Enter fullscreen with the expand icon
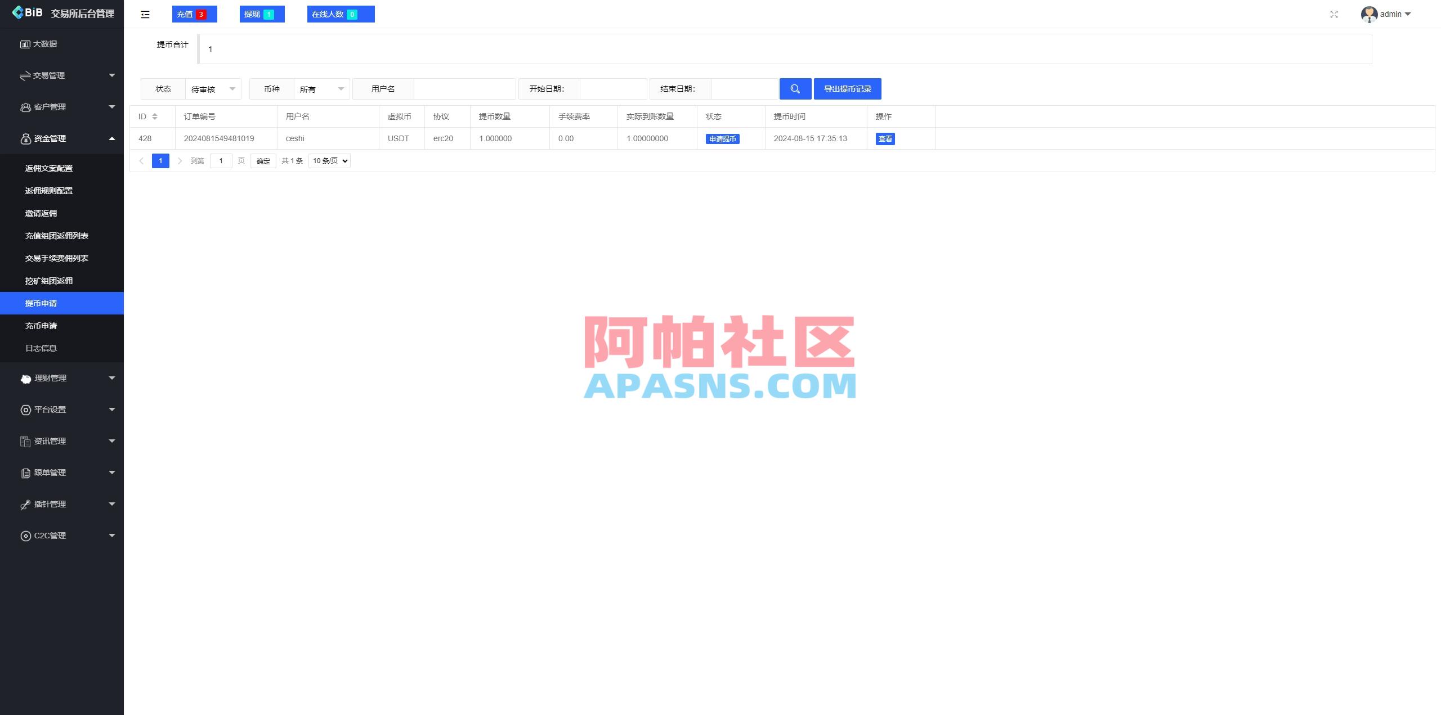 pos(1334,14)
